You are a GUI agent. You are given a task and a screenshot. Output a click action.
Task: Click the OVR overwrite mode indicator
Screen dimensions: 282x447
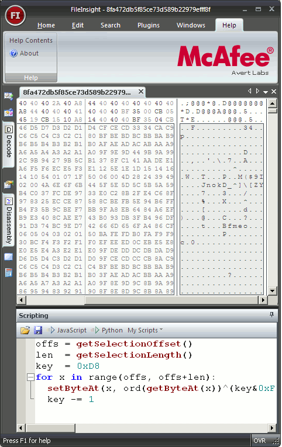pos(259,441)
